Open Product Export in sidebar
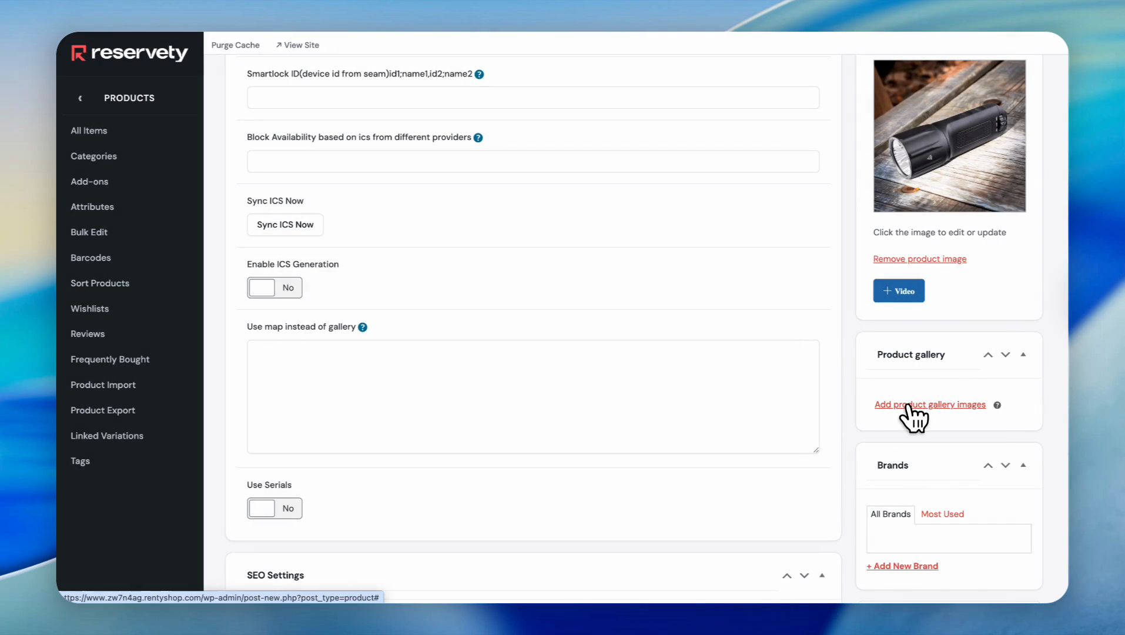Viewport: 1125px width, 635px height. [x=103, y=410]
